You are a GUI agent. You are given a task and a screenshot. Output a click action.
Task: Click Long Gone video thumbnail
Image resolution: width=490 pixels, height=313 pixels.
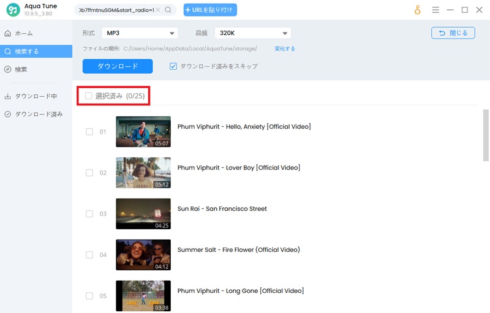tap(143, 296)
